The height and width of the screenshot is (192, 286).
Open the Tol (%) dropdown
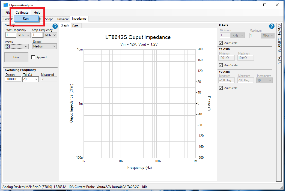point(30,79)
